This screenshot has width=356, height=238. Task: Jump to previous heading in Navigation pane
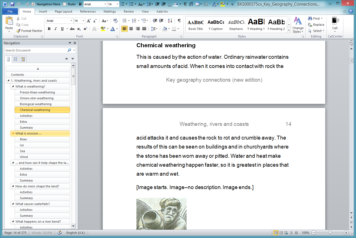tap(66, 59)
